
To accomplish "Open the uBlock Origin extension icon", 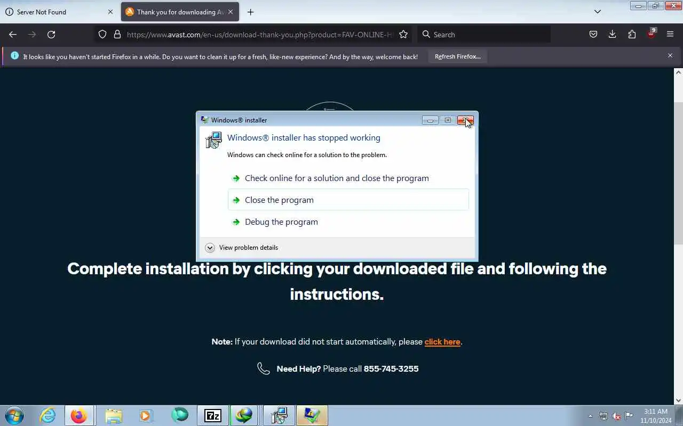I will (651, 34).
